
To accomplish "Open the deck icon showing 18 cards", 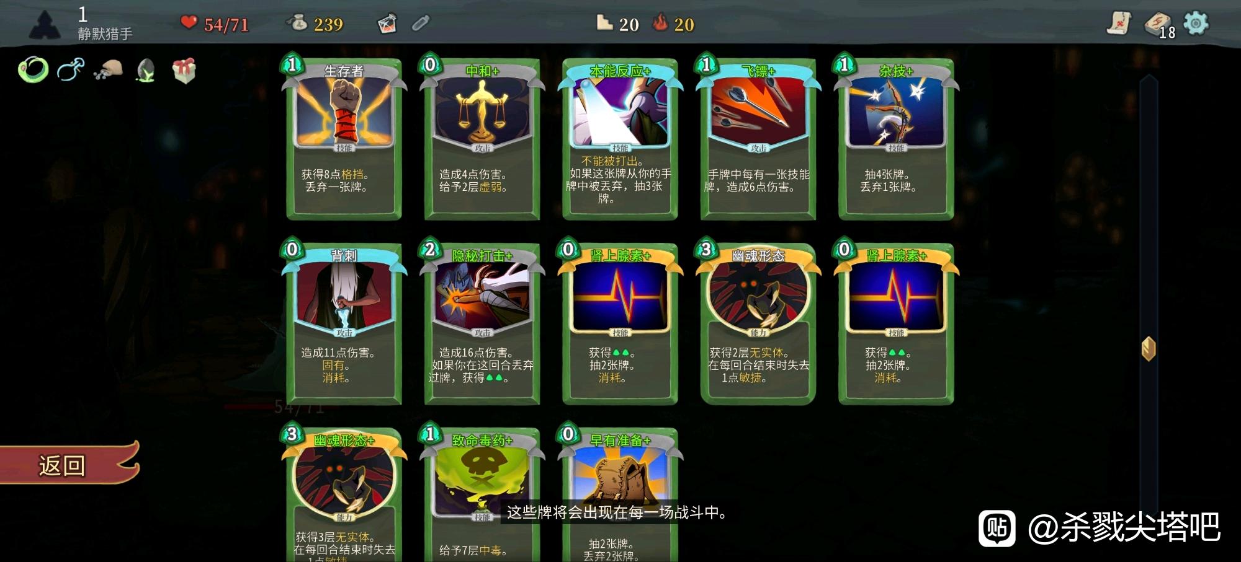I will pyautogui.click(x=1159, y=25).
